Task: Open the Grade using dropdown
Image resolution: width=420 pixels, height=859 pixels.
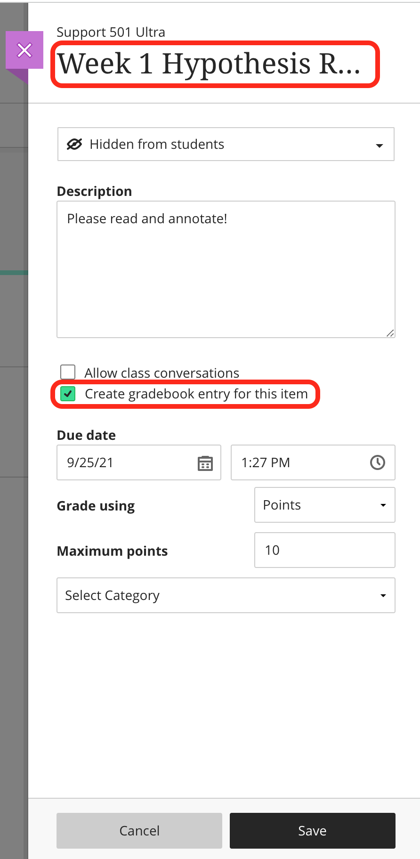Action: click(x=324, y=505)
